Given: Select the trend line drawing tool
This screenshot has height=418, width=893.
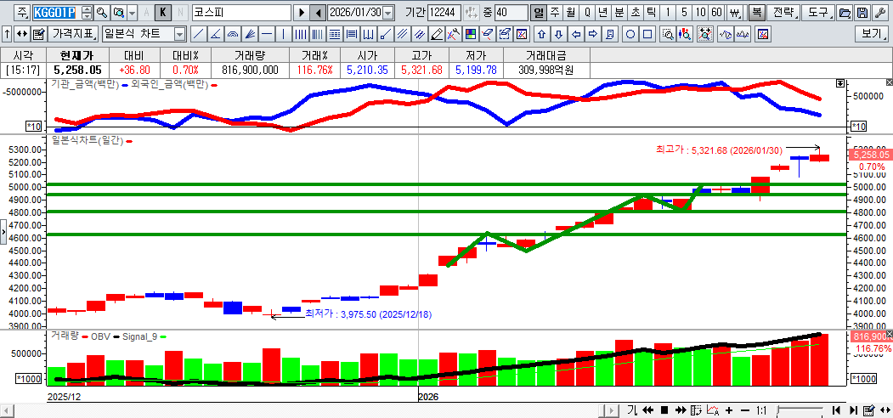Looking at the screenshot, I should 197,34.
